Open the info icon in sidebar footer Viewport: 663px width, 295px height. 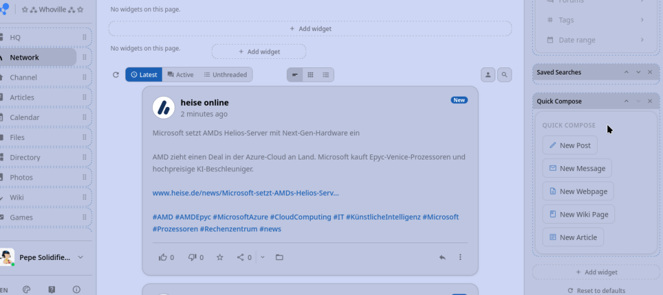pos(76,290)
